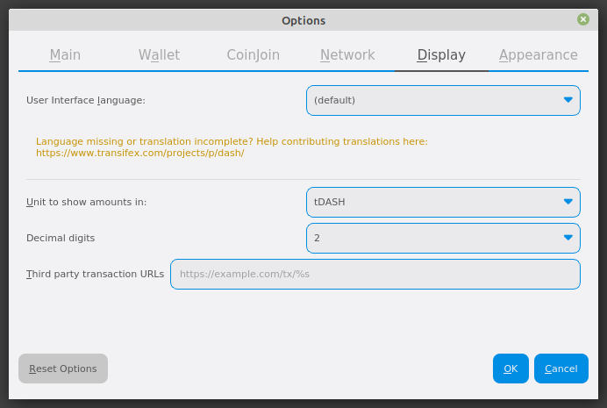Click the Cancel button

(561, 369)
